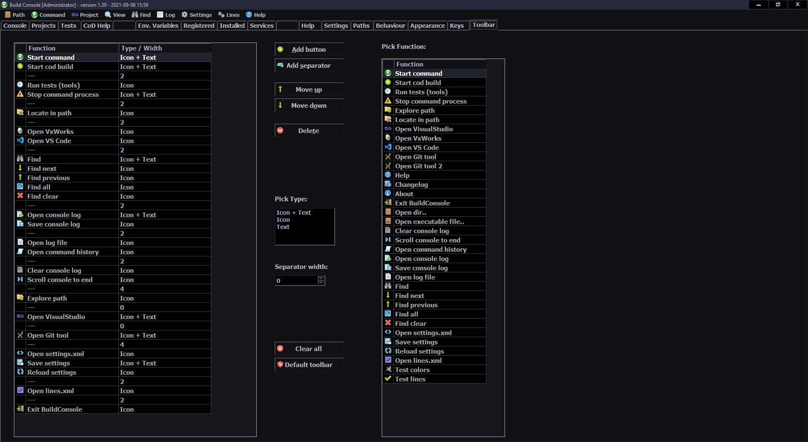Switch to the Console tab
This screenshot has width=808, height=442.
[x=15, y=26]
